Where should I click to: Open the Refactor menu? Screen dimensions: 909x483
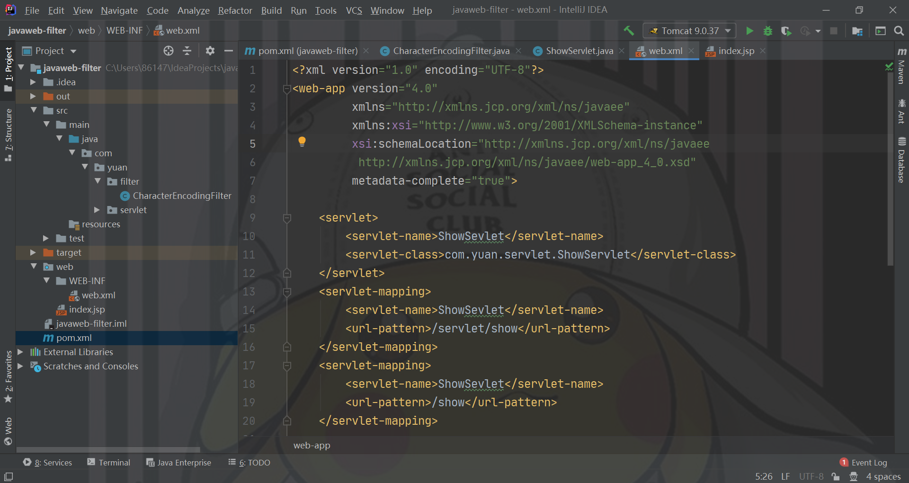point(235,10)
